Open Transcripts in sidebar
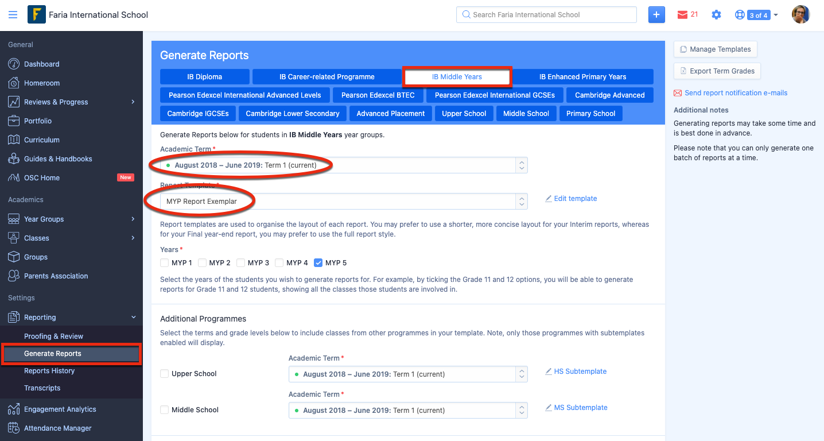824x441 pixels. tap(42, 388)
